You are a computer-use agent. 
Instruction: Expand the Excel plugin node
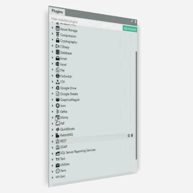(x=52, y=64)
